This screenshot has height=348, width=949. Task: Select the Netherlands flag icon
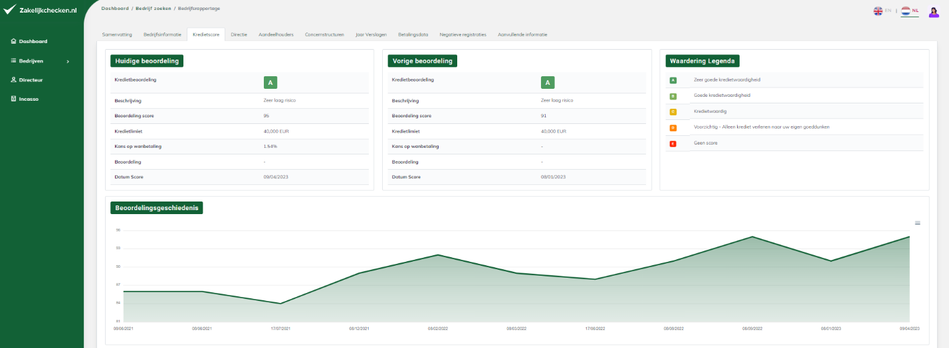click(x=906, y=11)
